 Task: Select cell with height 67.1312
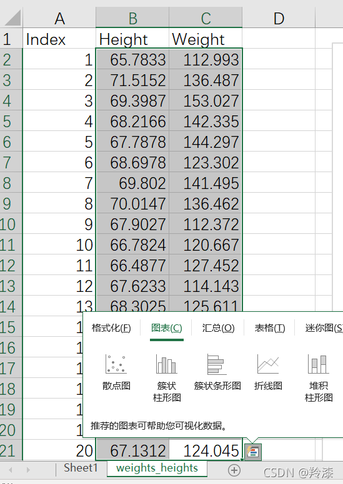[132, 450]
